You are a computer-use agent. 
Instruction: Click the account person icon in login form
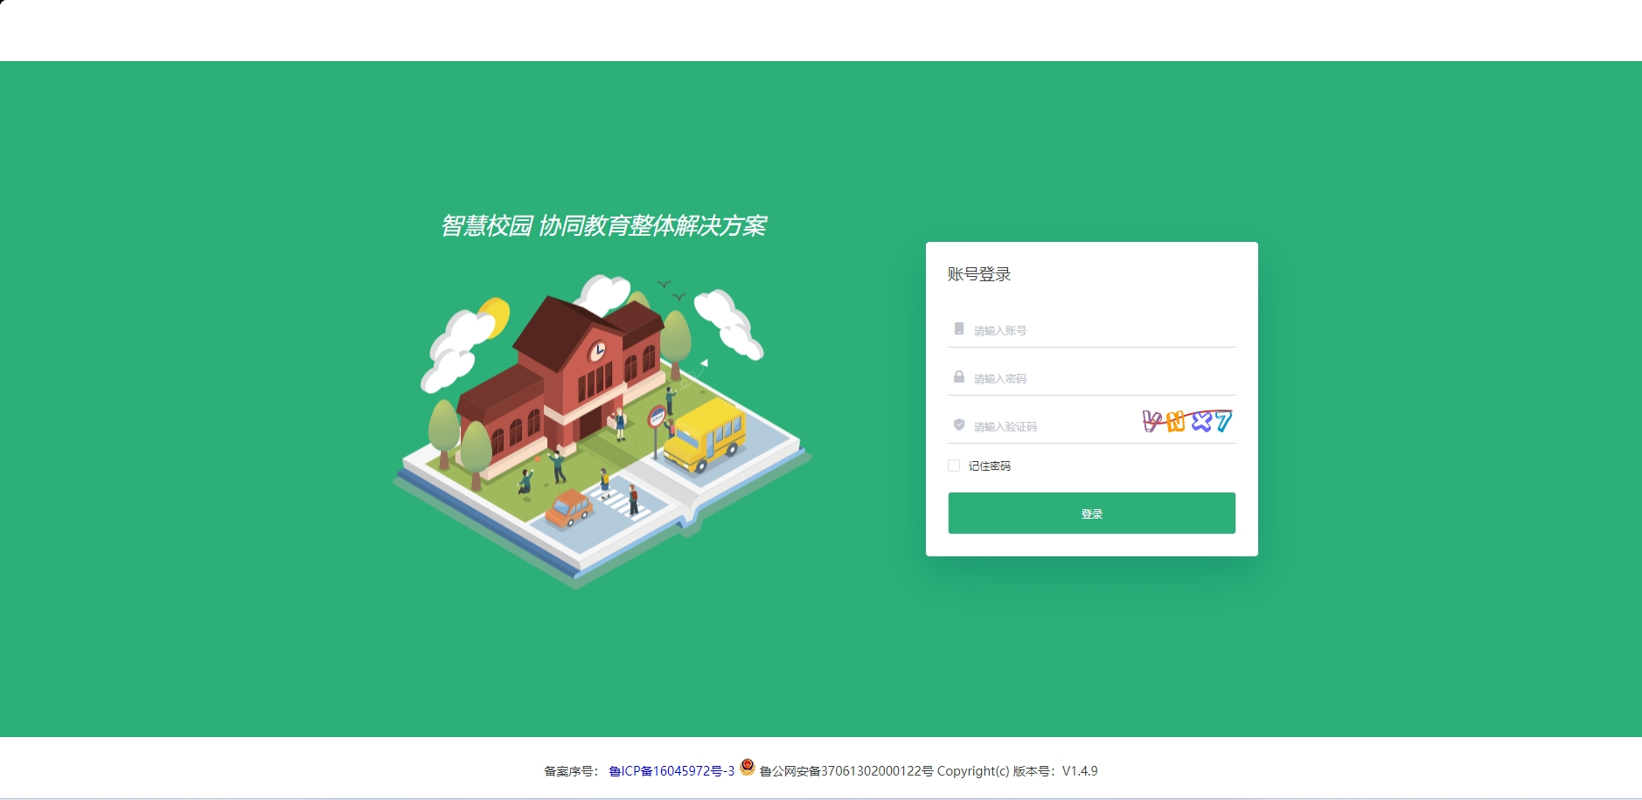957,329
